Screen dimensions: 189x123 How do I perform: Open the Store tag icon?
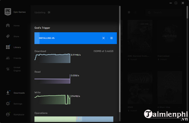click(x=8, y=36)
